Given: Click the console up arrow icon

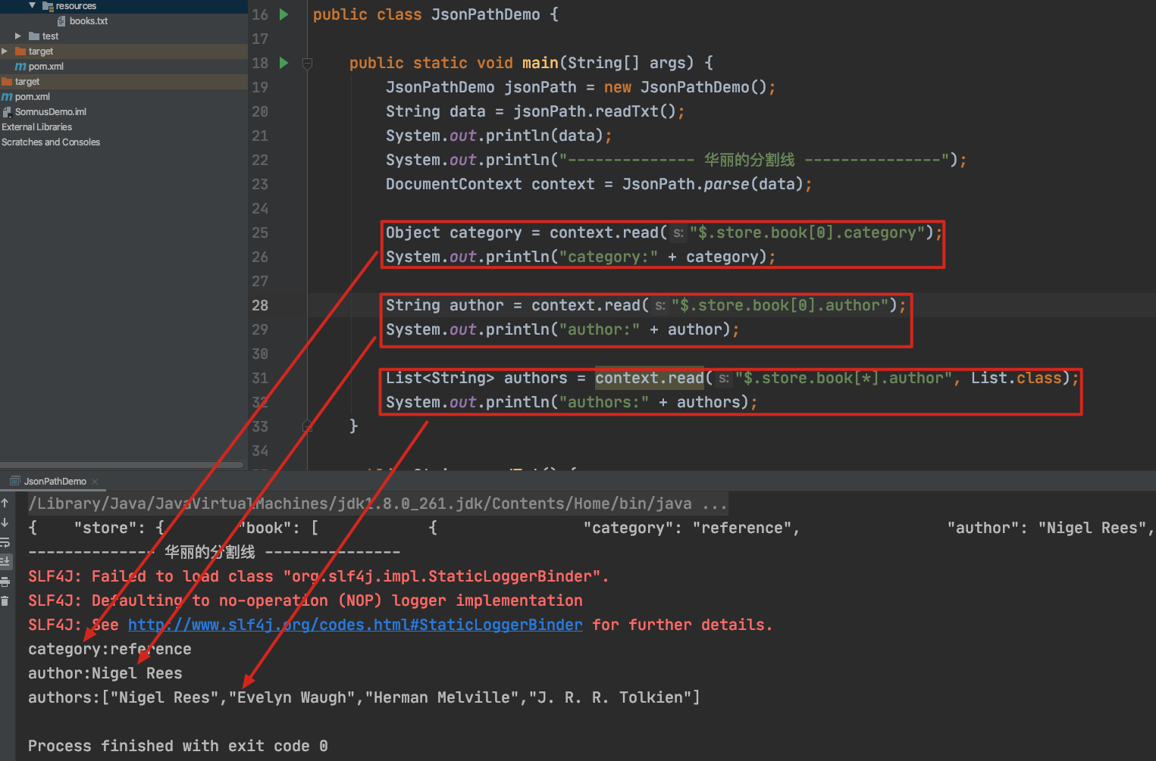Looking at the screenshot, I should [5, 503].
